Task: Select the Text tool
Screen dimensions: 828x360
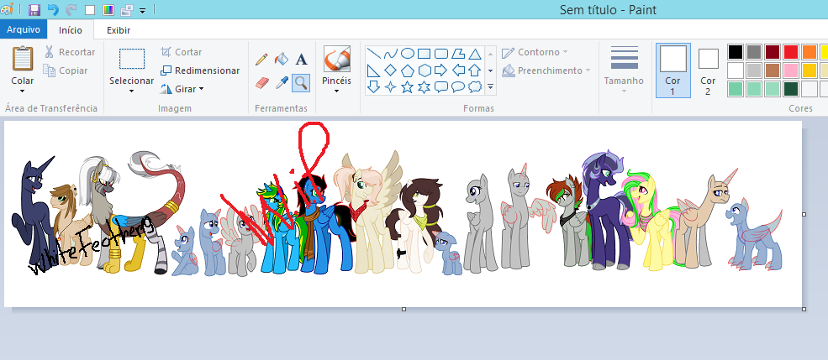Action: click(x=301, y=59)
